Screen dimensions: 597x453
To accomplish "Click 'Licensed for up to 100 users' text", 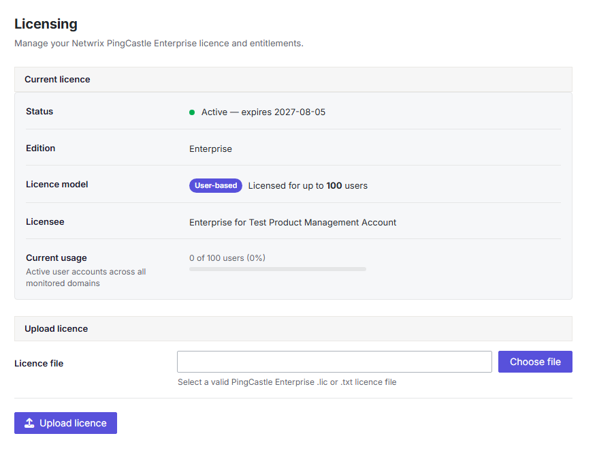I will pos(308,185).
